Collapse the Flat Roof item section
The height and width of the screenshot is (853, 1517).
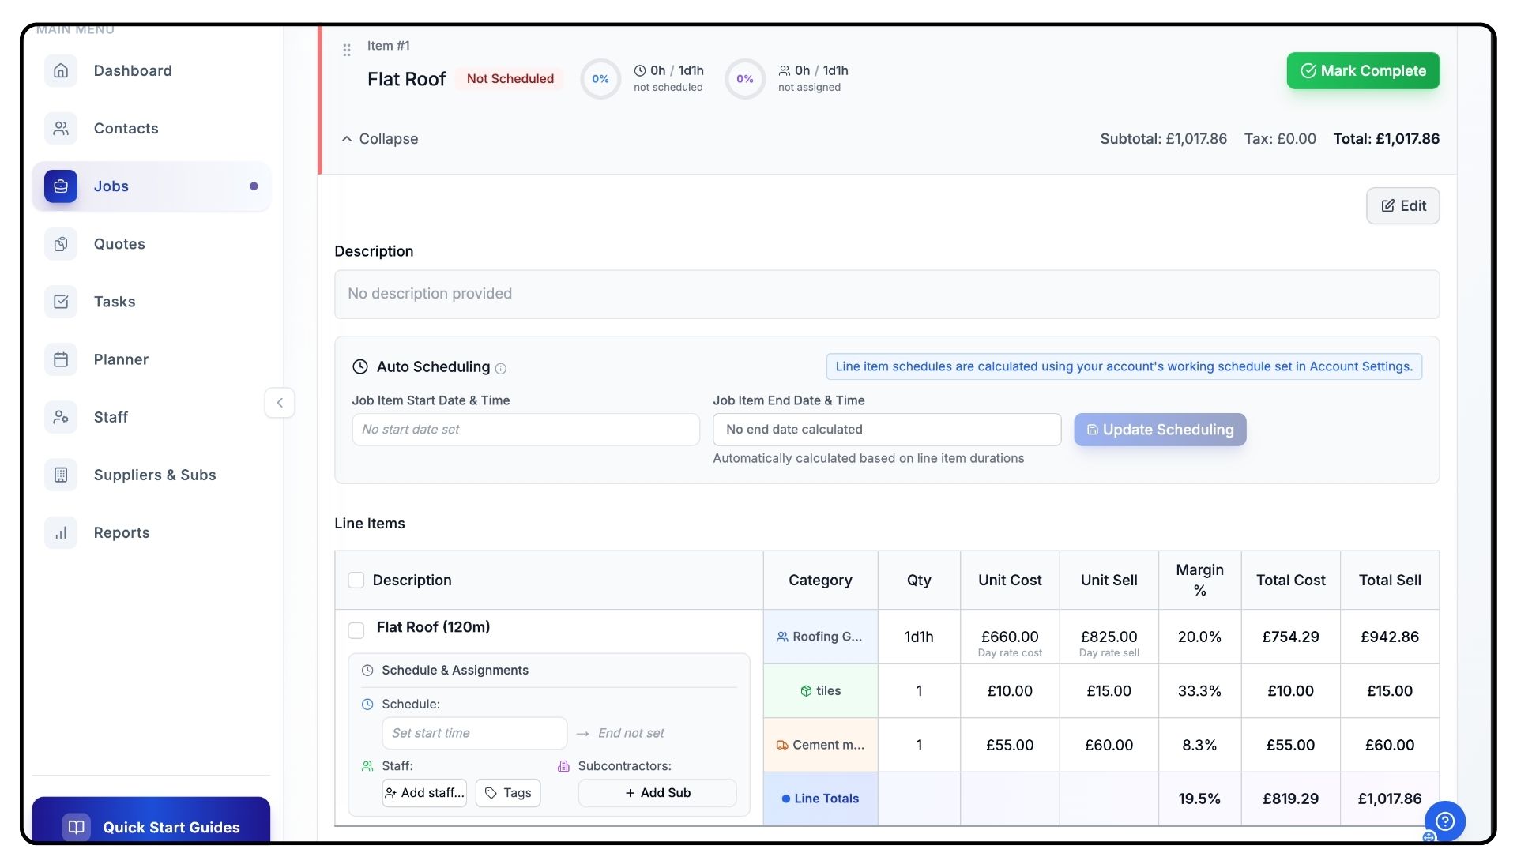(x=379, y=139)
